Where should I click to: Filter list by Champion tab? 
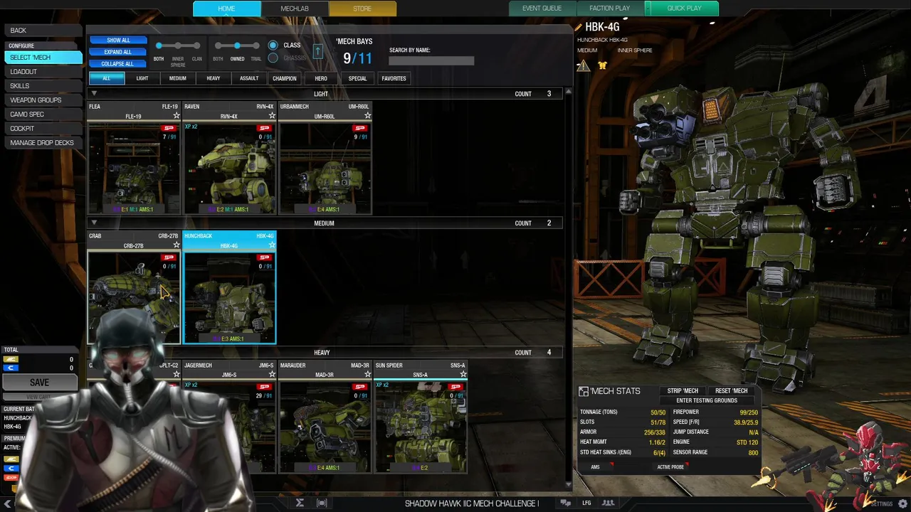284,78
